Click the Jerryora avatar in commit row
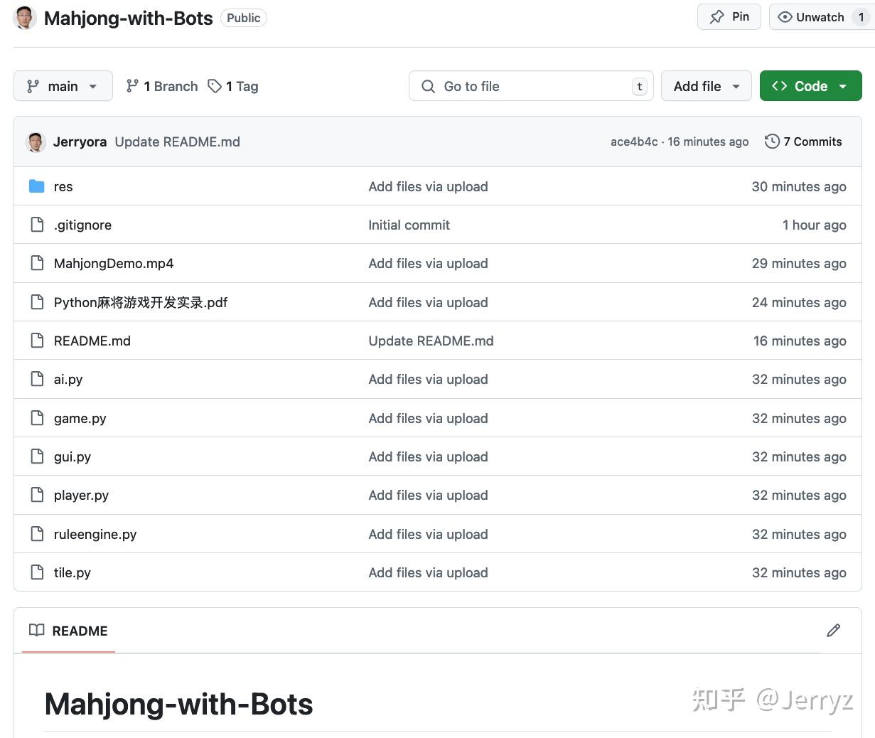875x738 pixels. click(x=36, y=142)
